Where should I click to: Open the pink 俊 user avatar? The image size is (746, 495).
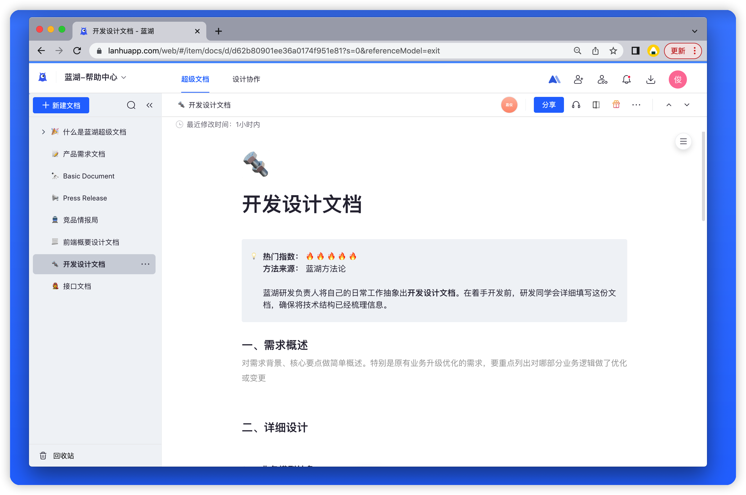[677, 79]
